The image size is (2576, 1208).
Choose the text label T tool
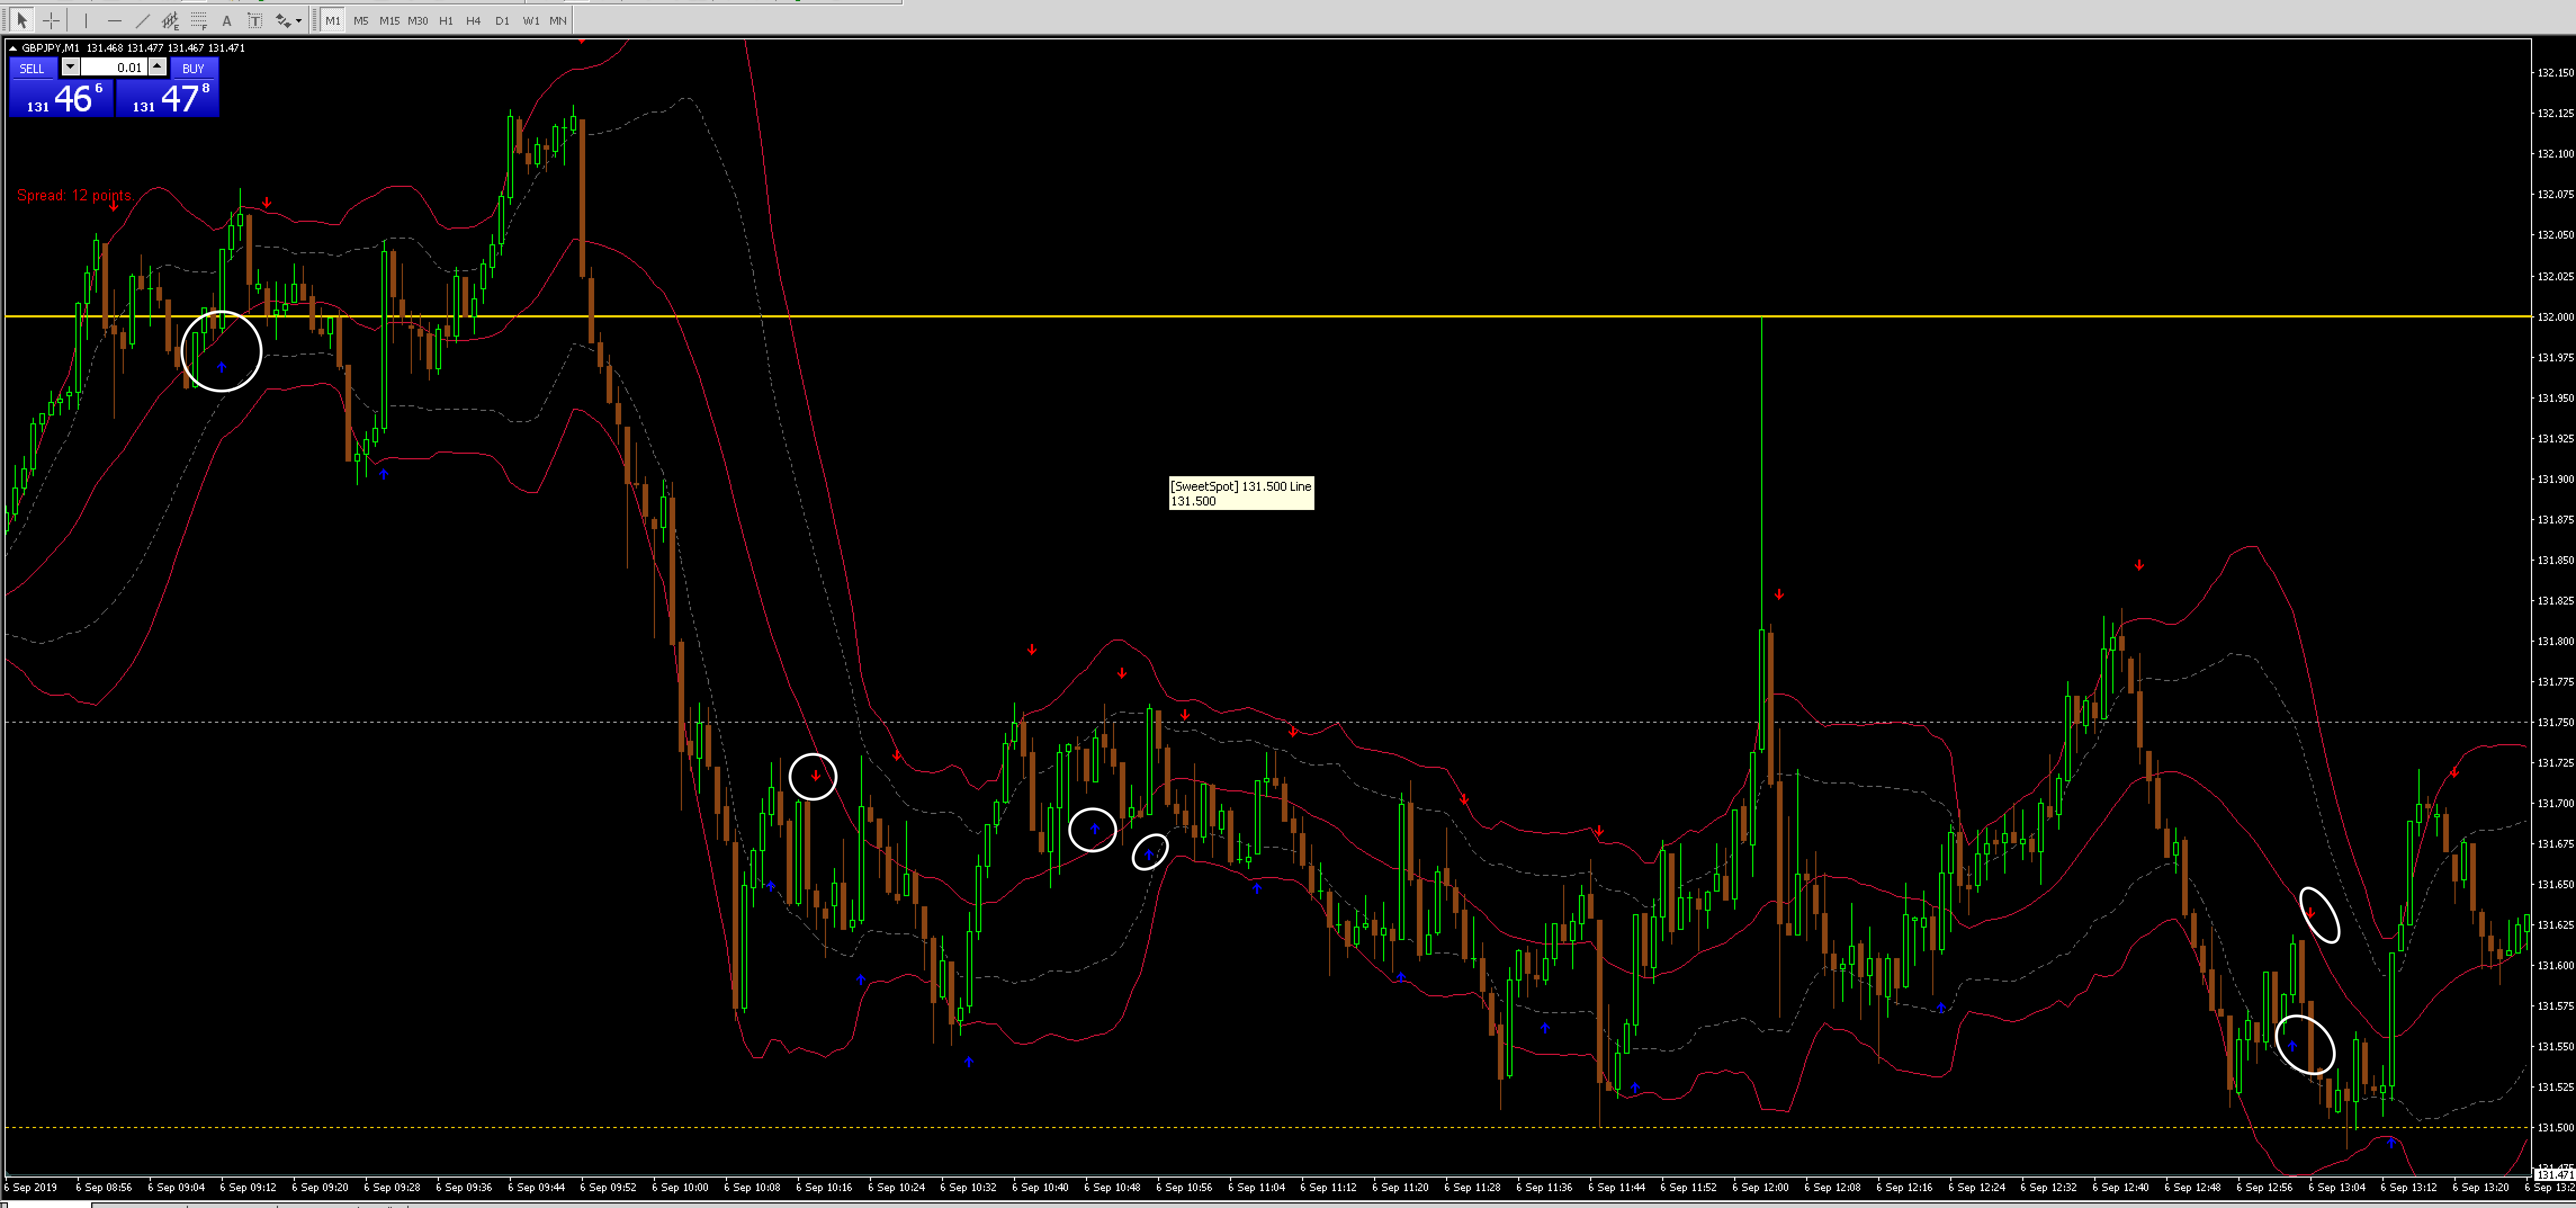pos(254,20)
